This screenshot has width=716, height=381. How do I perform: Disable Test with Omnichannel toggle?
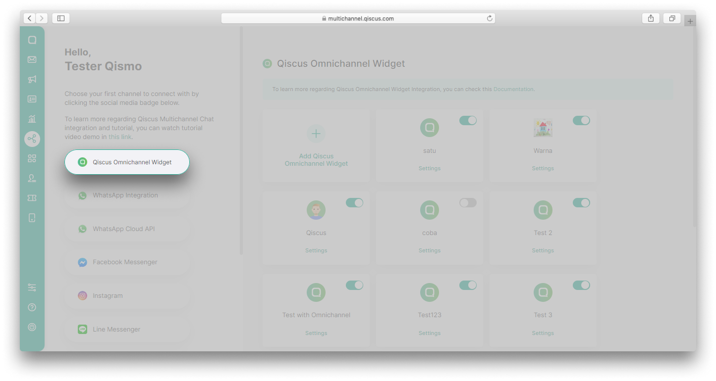click(x=354, y=285)
